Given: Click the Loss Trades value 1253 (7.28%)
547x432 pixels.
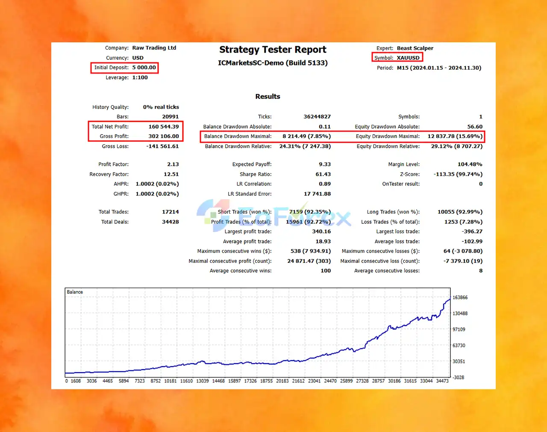Looking at the screenshot, I should pos(464,222).
